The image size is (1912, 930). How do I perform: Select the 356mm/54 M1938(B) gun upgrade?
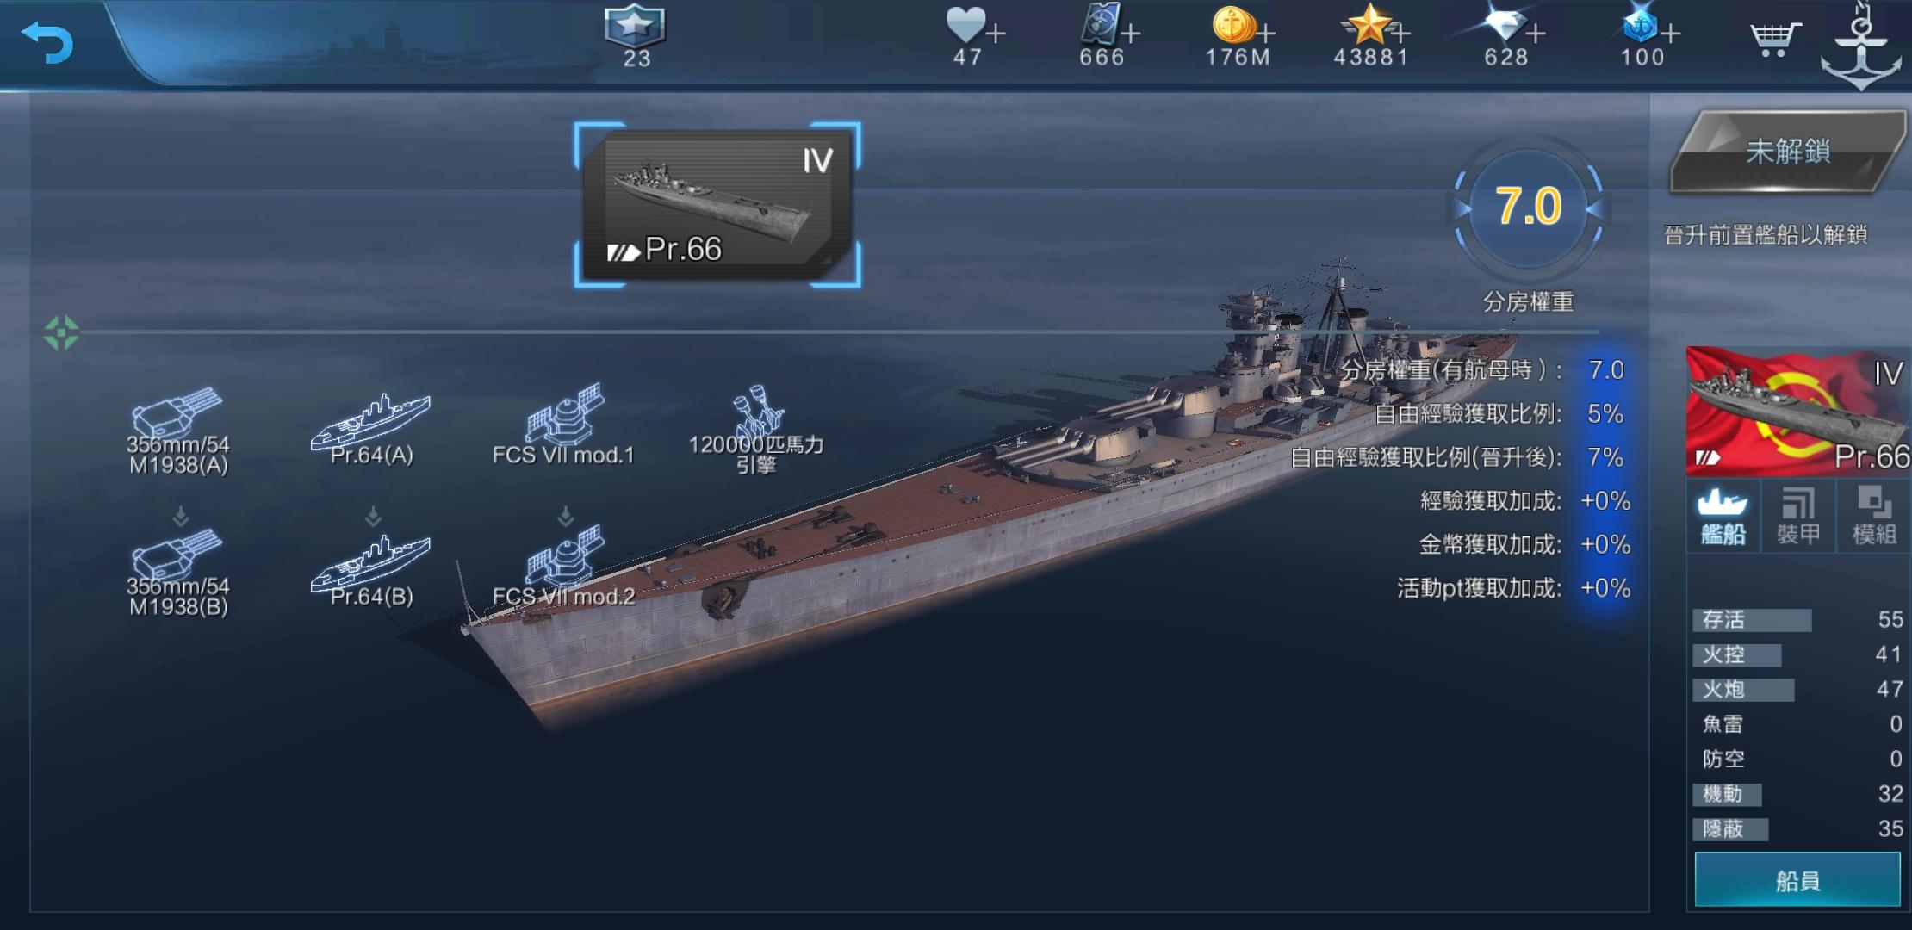pos(178,573)
